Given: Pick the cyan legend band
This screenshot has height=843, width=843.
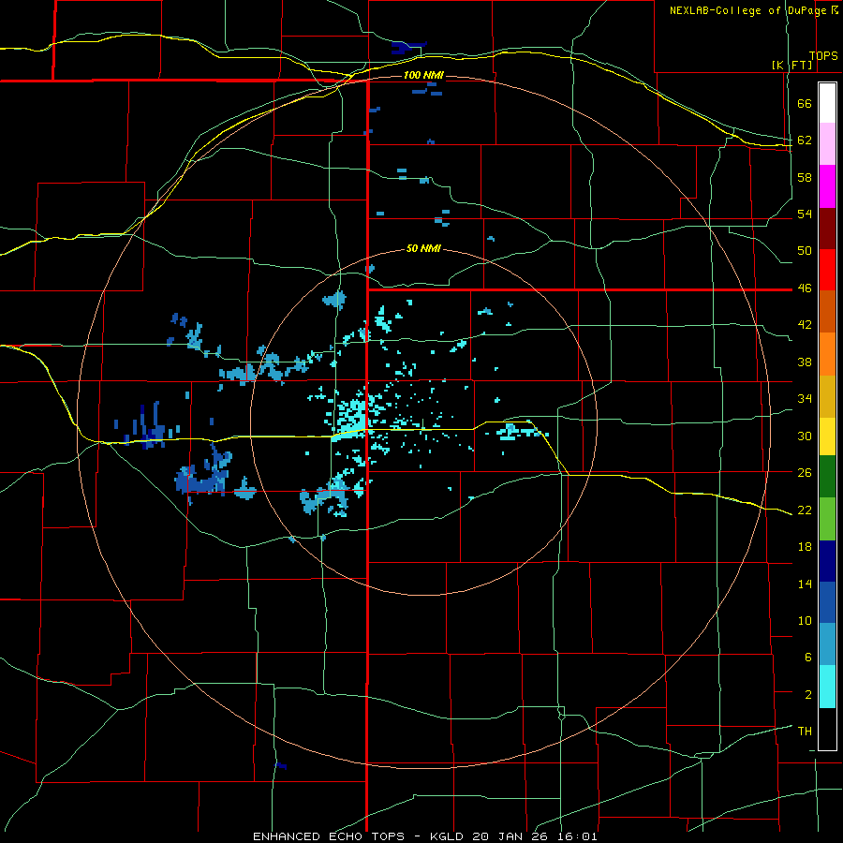Looking at the screenshot, I should pyautogui.click(x=827, y=687).
